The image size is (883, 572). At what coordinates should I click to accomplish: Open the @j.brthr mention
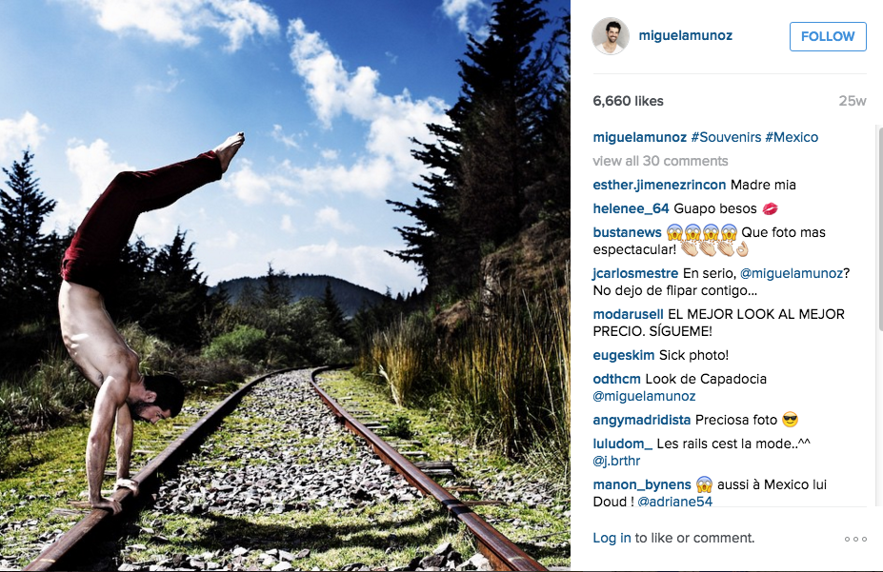pyautogui.click(x=616, y=462)
